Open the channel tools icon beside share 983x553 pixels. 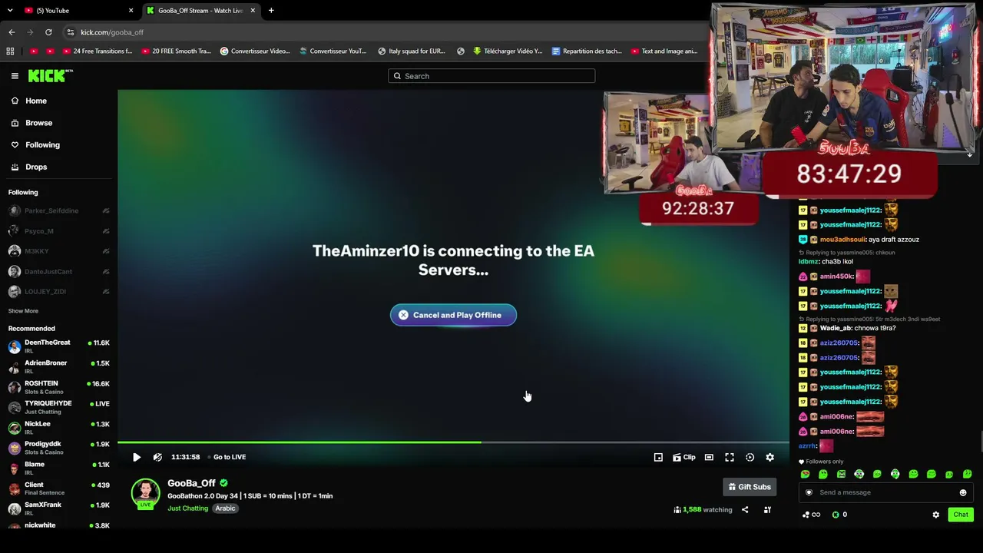coord(766,509)
